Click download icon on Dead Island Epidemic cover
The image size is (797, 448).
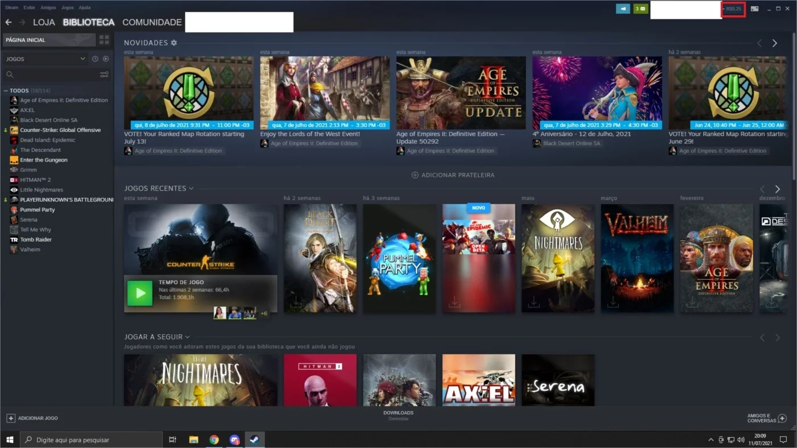(454, 303)
